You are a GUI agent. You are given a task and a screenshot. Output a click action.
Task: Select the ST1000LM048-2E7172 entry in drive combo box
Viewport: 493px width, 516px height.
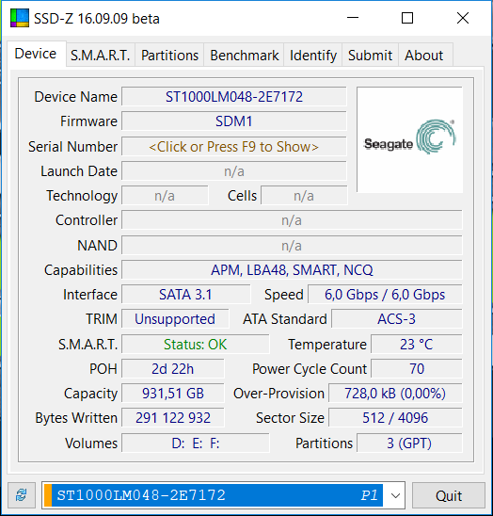(x=214, y=495)
